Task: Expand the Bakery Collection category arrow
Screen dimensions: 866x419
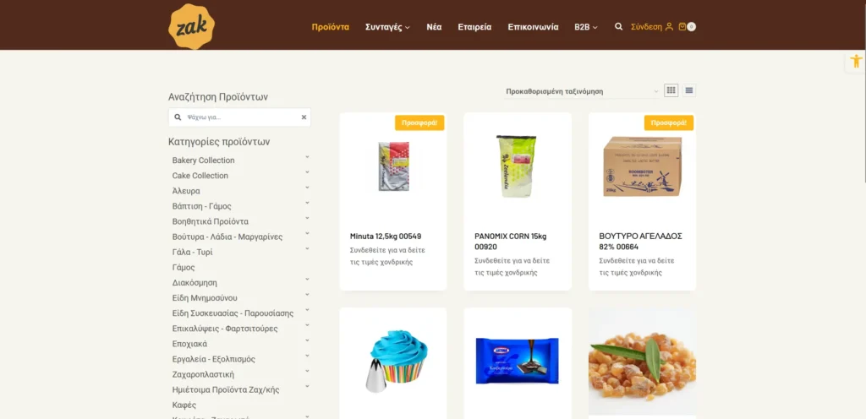Action: coord(307,157)
